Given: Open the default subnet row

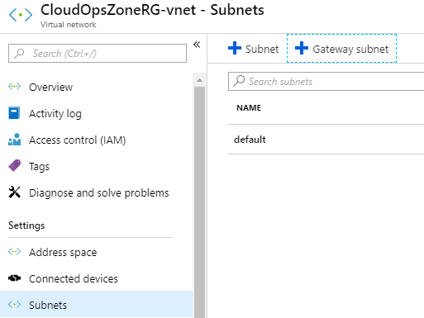Looking at the screenshot, I should 326,140.
